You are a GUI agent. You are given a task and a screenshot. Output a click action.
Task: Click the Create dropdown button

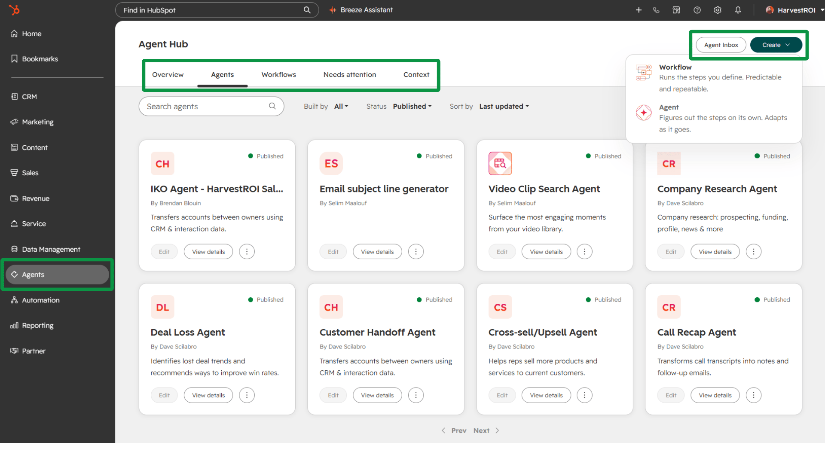click(x=776, y=45)
